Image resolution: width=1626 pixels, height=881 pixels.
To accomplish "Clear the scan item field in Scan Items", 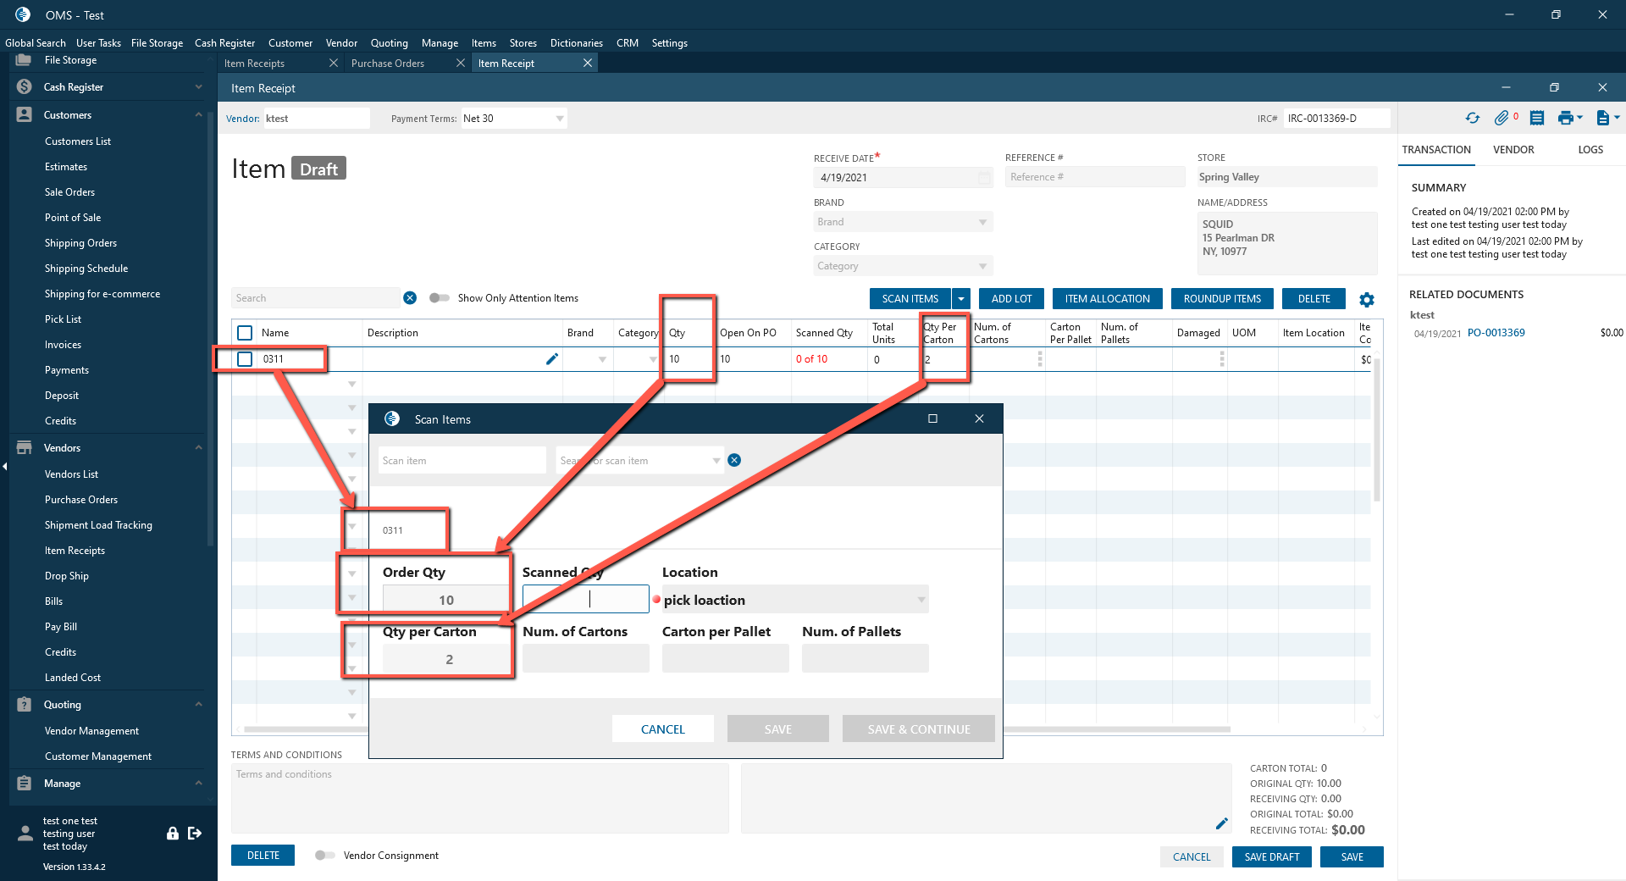I will pos(734,460).
